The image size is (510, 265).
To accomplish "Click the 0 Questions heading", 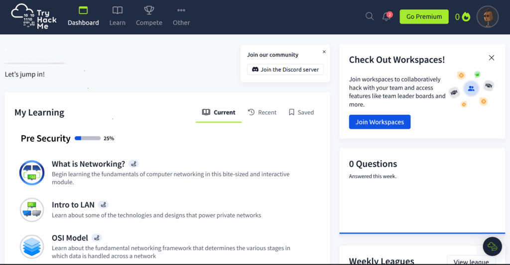I will coord(373,164).
